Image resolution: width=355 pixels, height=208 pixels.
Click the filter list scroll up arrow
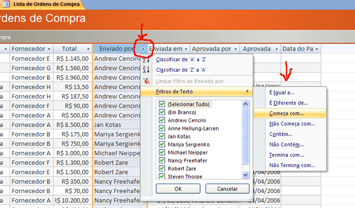pyautogui.click(x=245, y=104)
